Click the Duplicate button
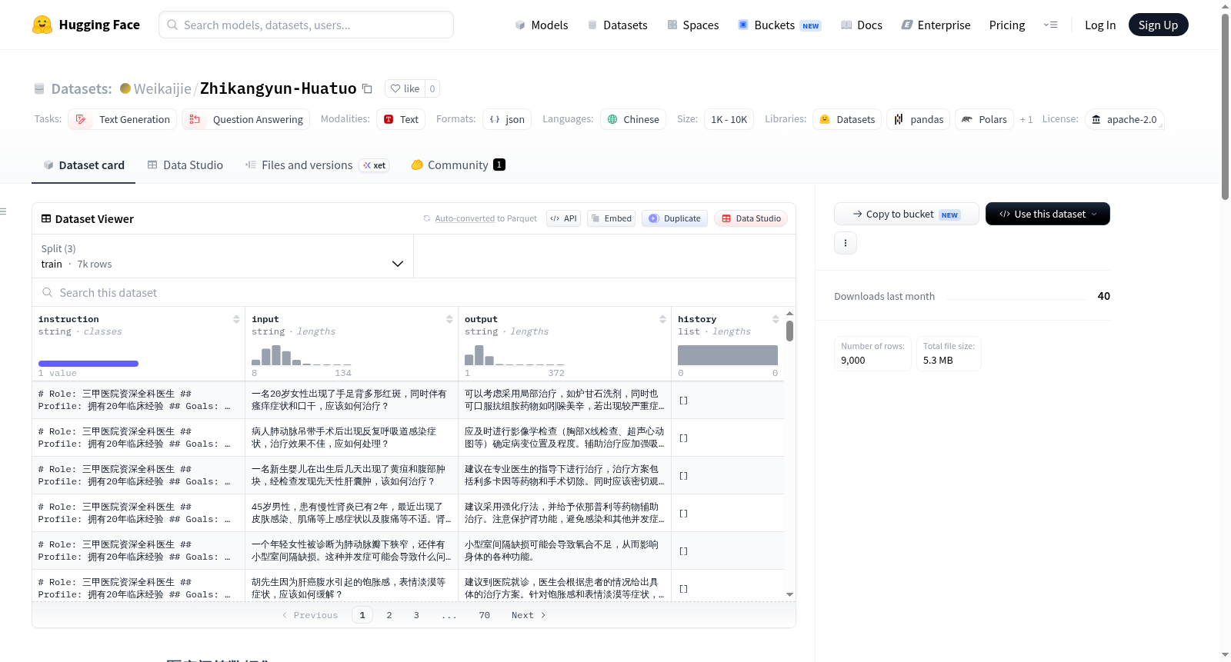The image size is (1231, 662). 675,218
